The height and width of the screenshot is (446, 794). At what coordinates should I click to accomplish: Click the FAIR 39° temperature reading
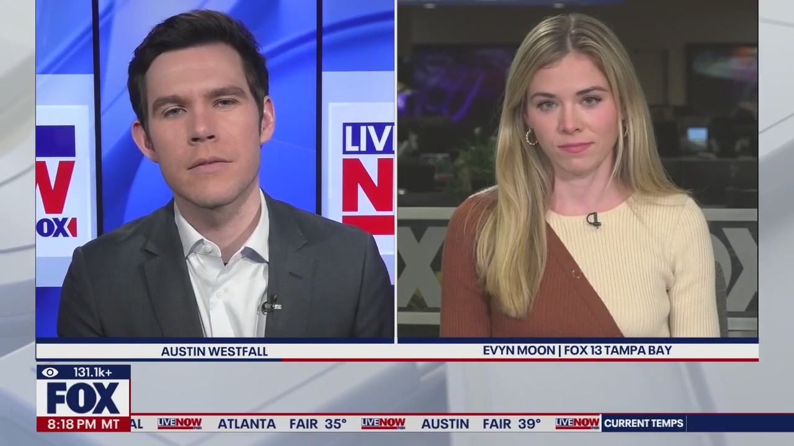[511, 424]
